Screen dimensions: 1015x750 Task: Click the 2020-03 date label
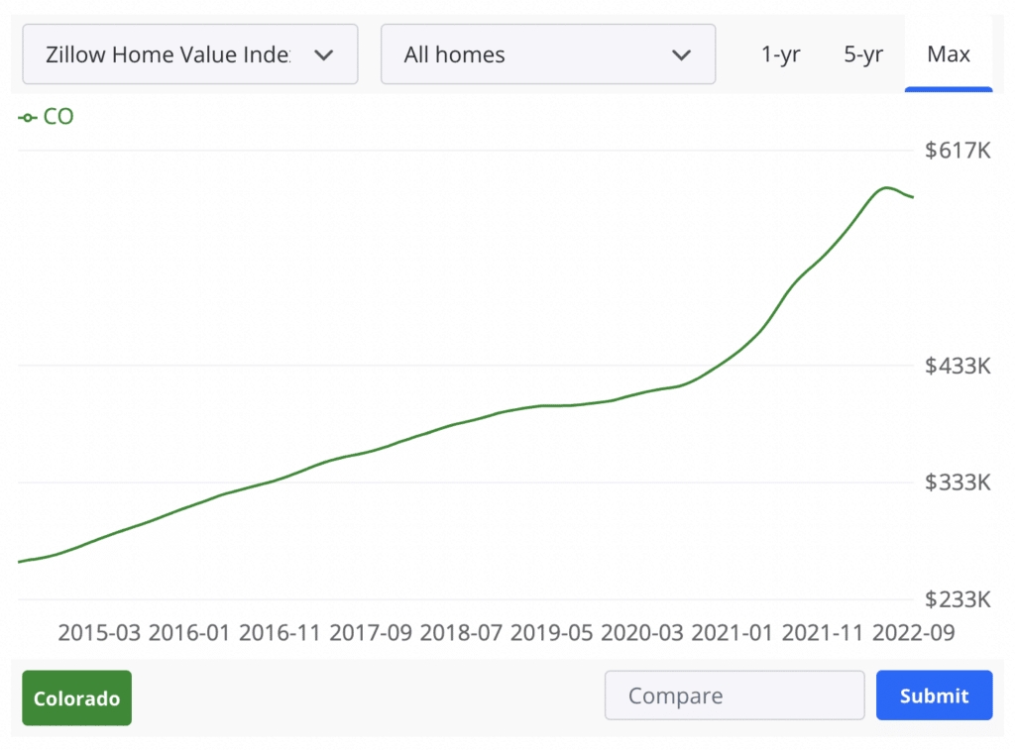642,633
